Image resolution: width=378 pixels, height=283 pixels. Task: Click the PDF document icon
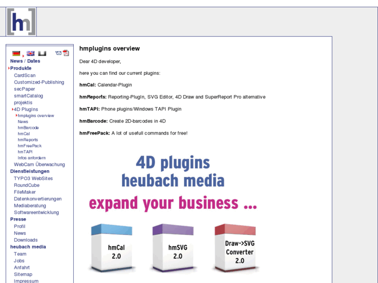66,53
